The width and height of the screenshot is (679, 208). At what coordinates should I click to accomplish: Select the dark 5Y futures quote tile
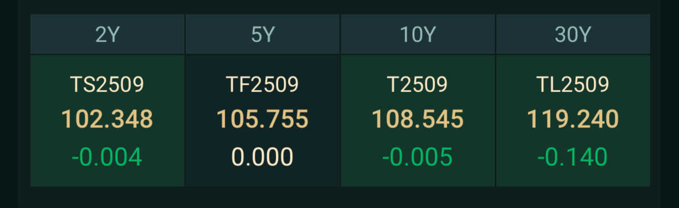point(263,121)
